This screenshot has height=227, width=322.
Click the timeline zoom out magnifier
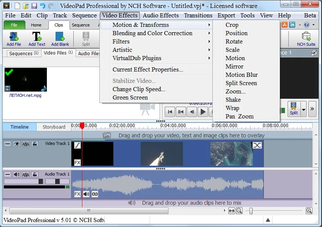pos(239,211)
